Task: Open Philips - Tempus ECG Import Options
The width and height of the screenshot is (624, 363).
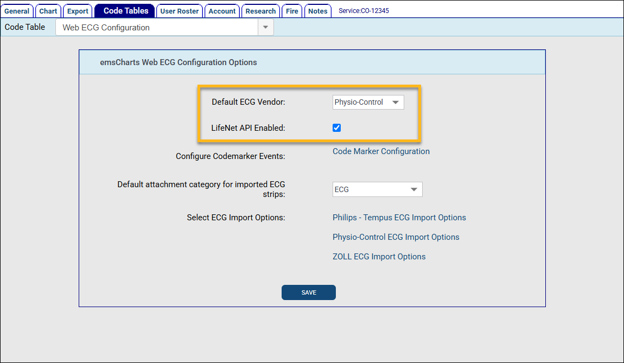Action: click(399, 218)
